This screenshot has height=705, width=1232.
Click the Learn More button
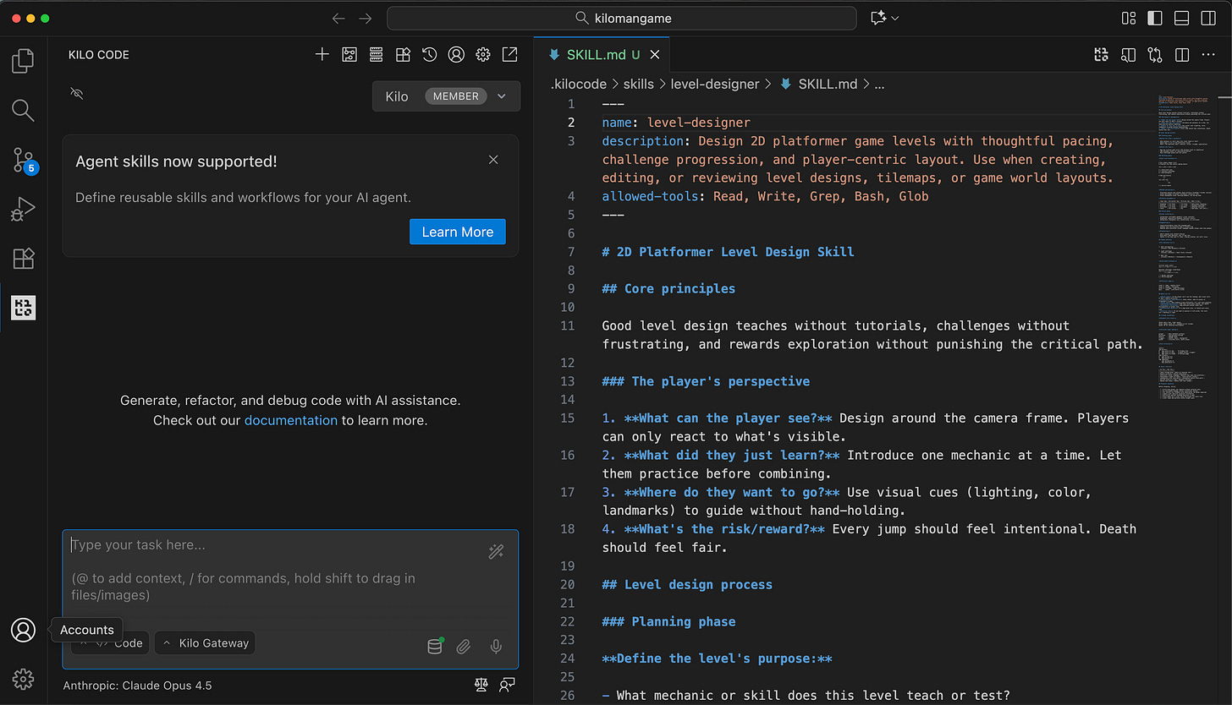point(457,232)
